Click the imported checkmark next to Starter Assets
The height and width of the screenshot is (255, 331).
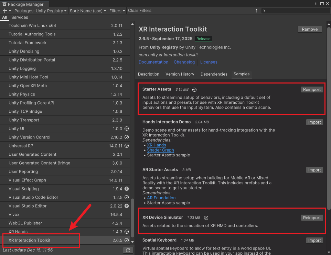(194, 90)
